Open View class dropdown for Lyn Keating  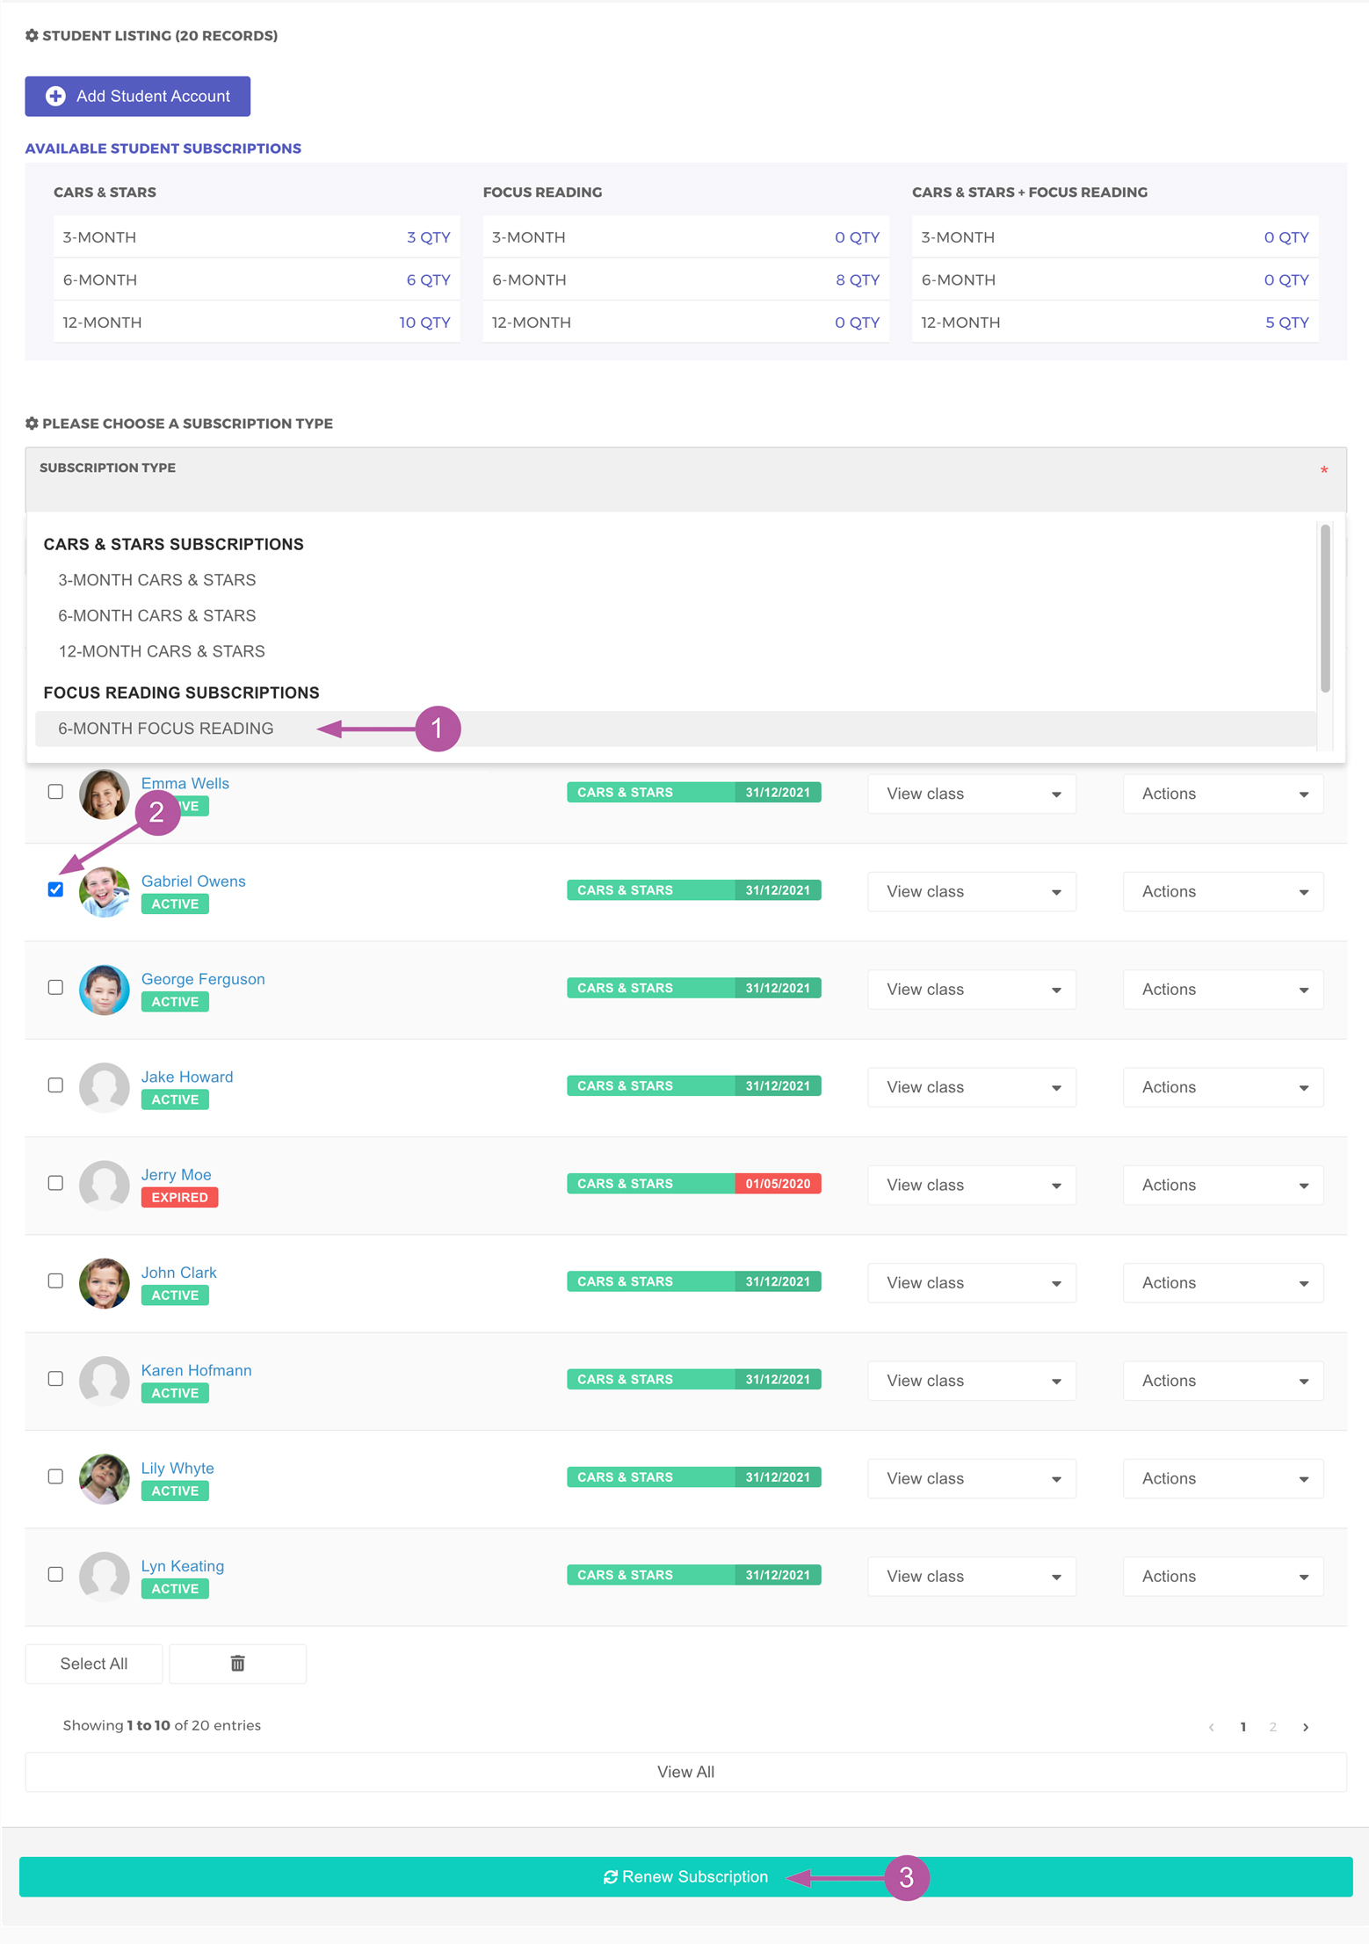(971, 1576)
